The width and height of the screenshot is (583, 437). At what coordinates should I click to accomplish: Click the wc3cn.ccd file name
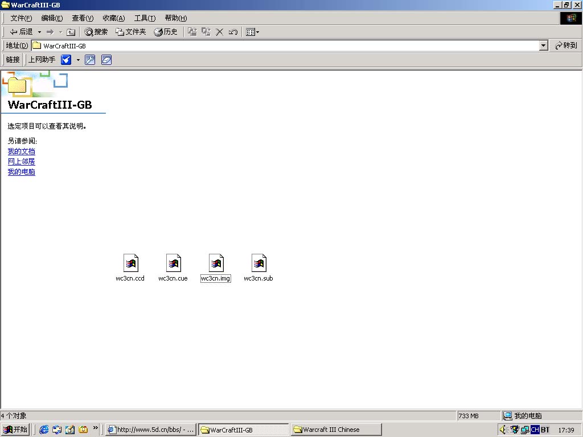tap(130, 278)
